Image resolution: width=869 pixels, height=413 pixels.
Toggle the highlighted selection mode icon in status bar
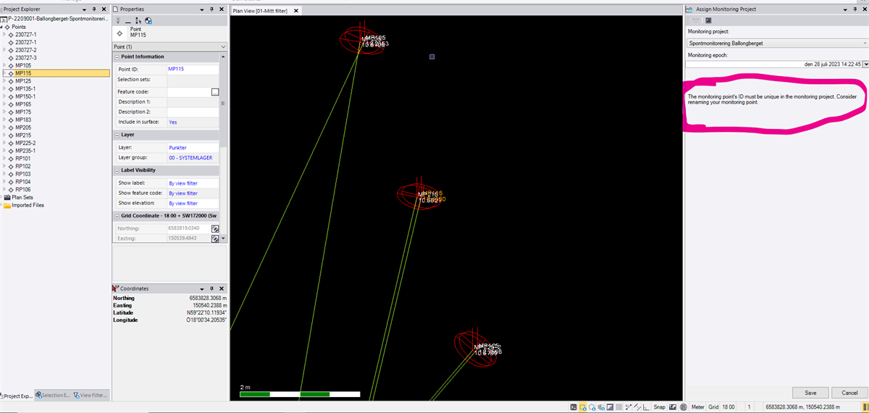point(582,407)
